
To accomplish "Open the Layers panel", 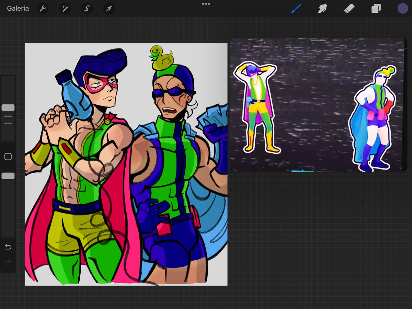I will pos(376,9).
